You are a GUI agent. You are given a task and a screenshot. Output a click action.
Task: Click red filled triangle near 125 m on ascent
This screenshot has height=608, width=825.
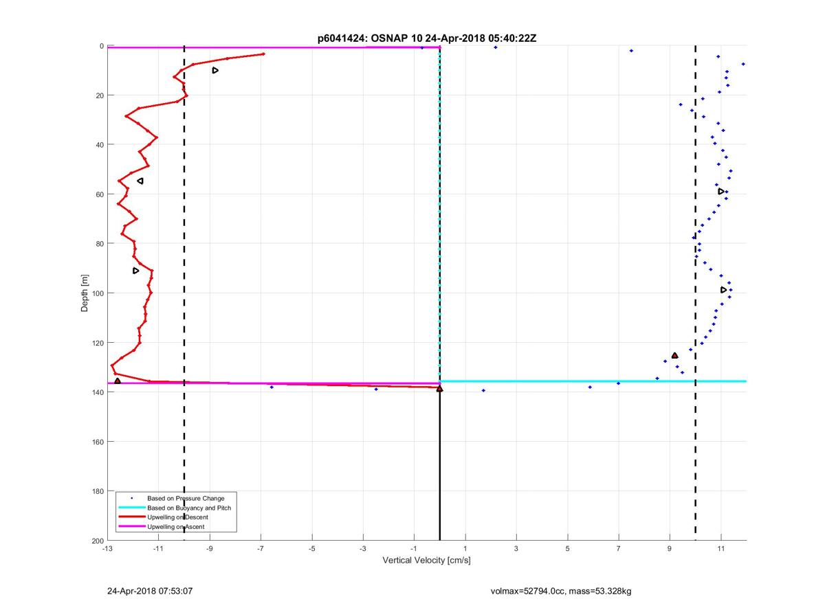[674, 355]
